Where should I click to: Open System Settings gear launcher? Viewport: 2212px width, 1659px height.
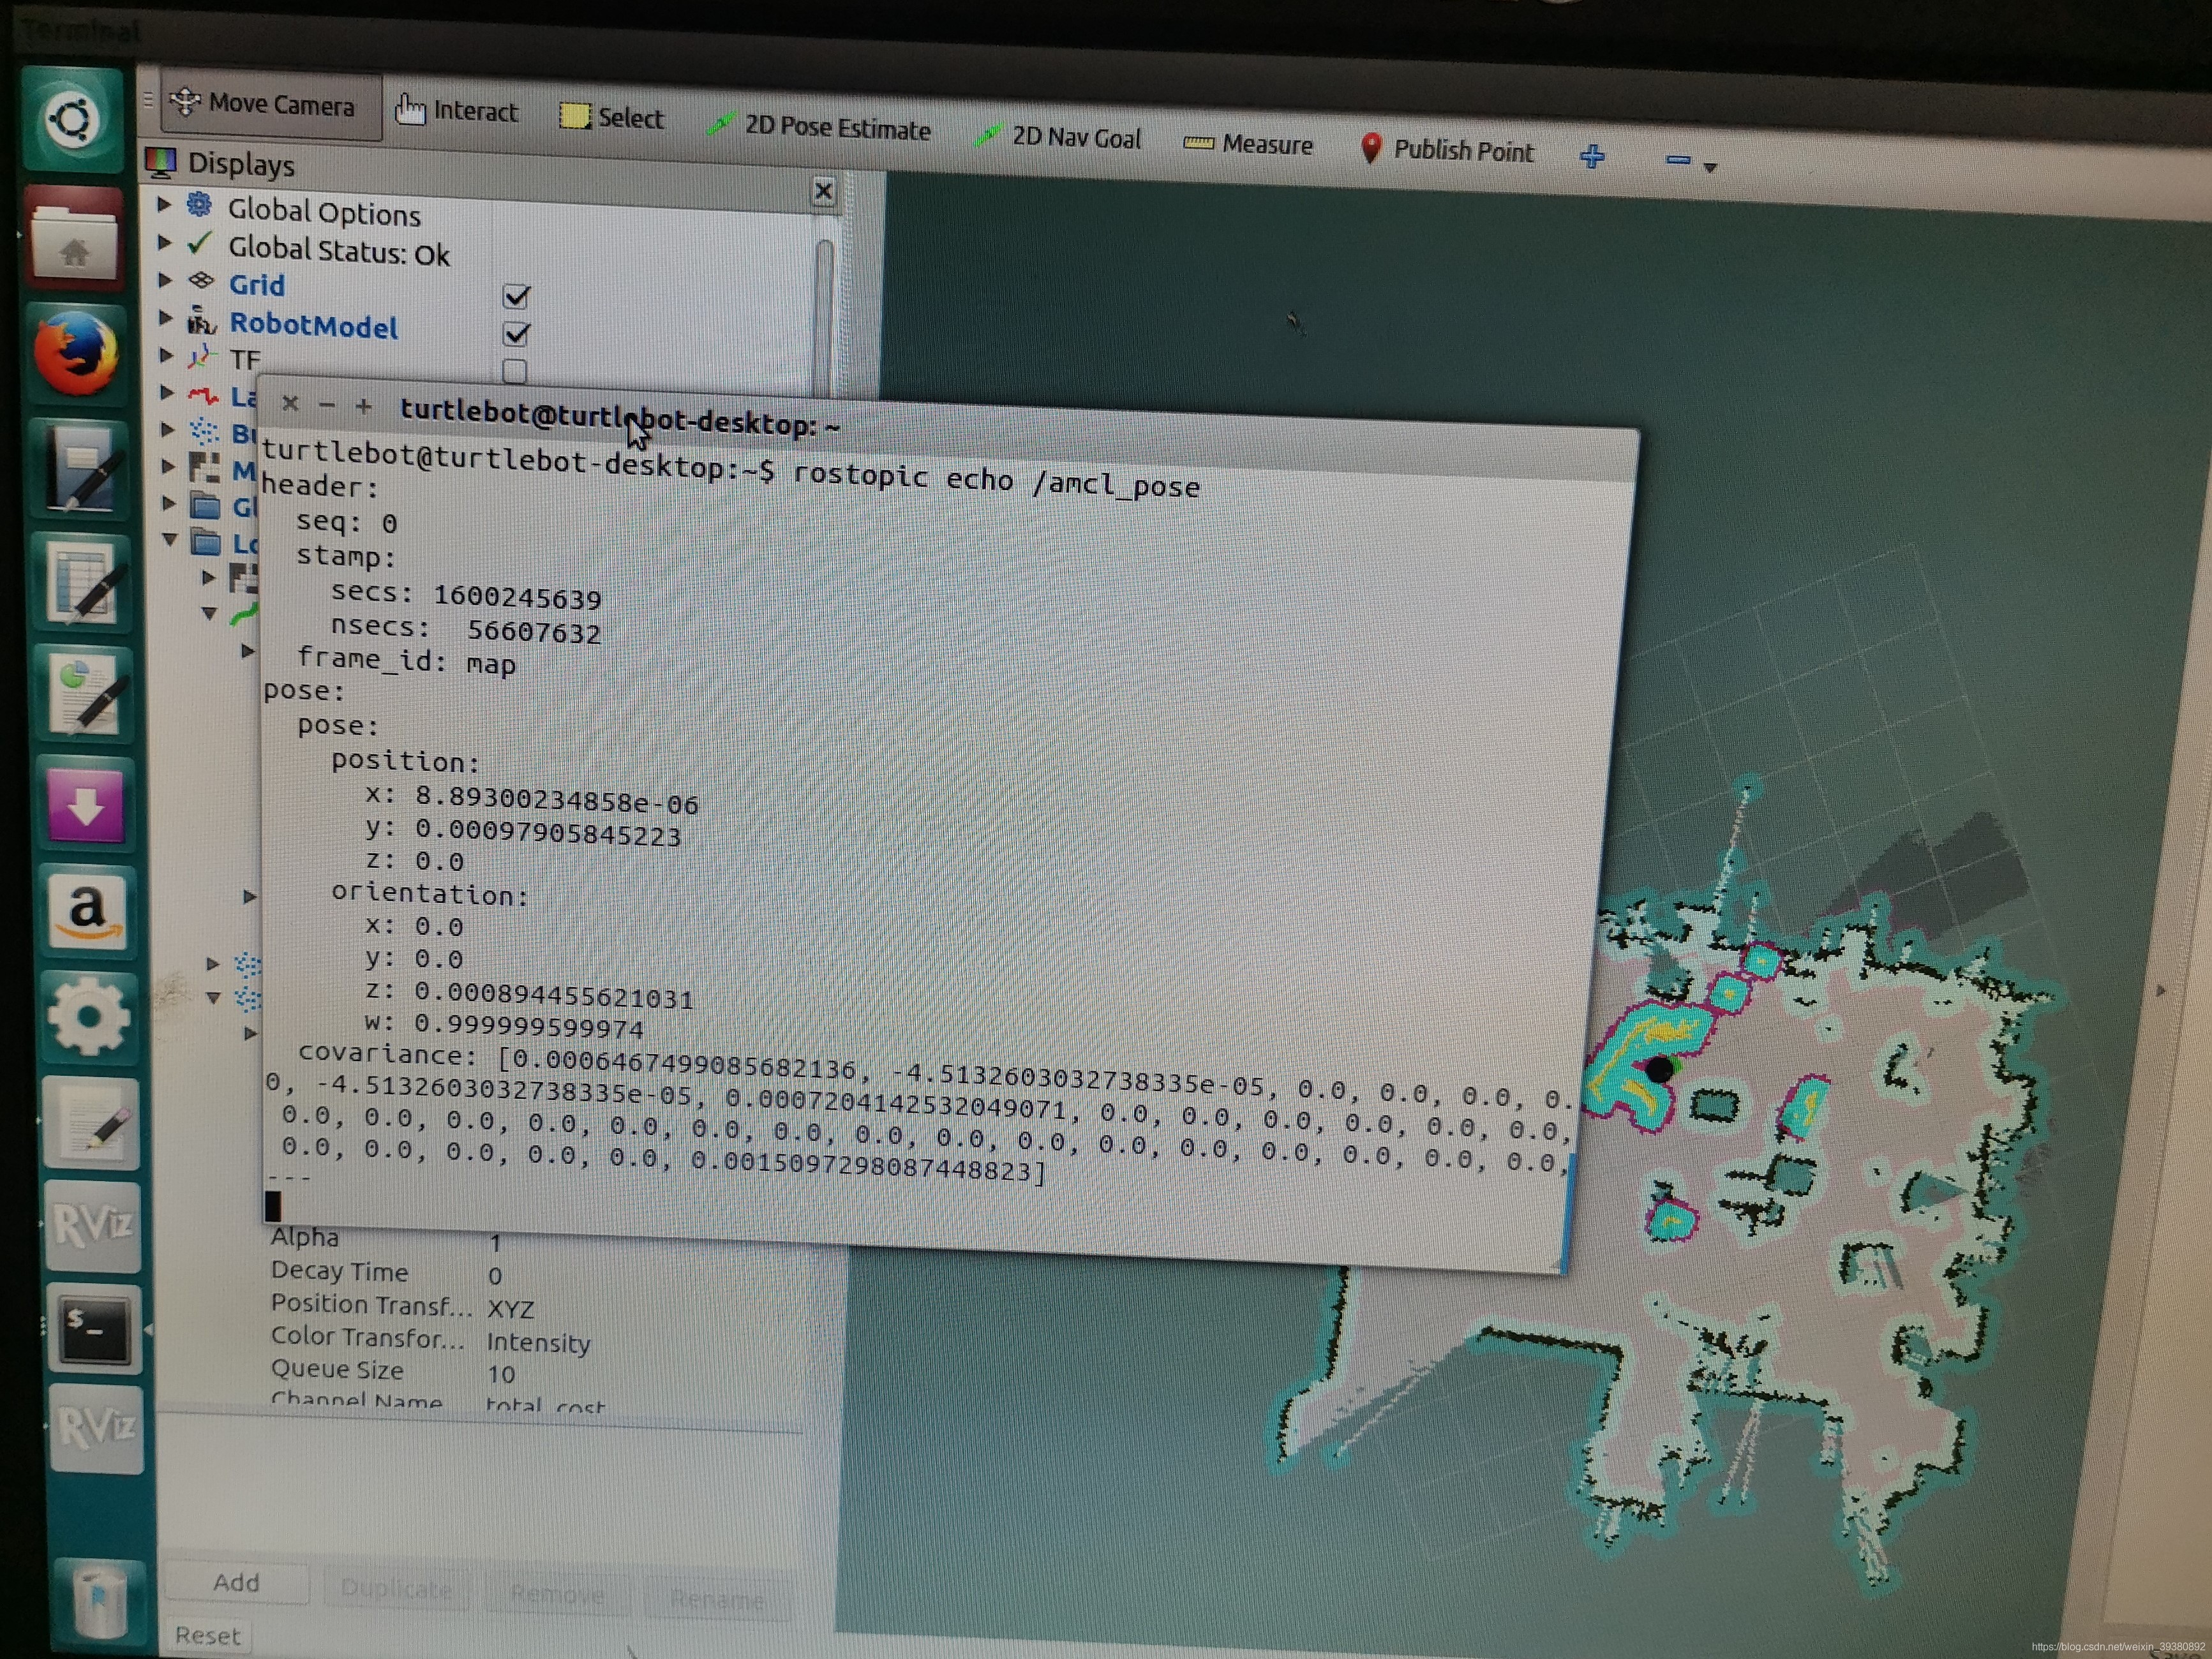point(90,1018)
